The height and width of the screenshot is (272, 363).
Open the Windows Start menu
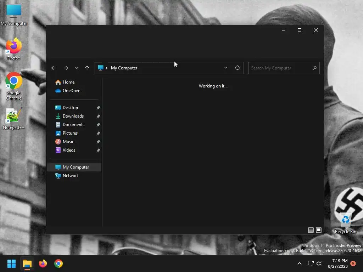(x=11, y=263)
